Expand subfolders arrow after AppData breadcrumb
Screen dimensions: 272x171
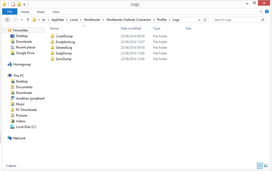67,20
